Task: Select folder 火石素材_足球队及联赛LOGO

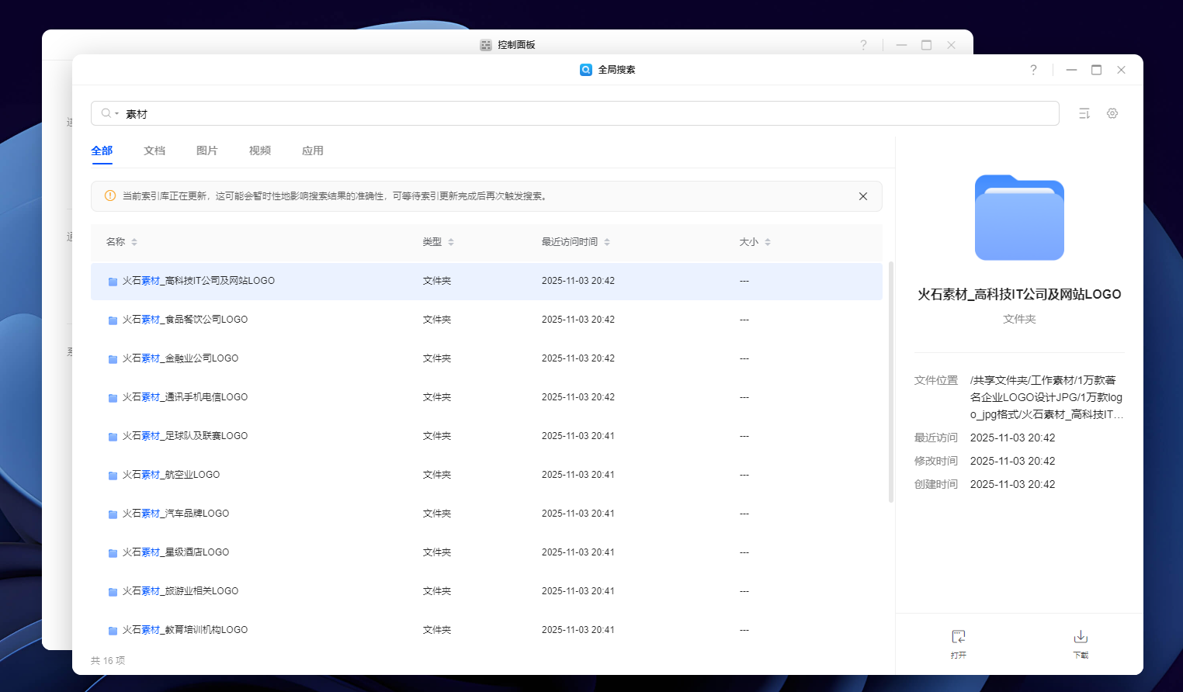Action: [x=487, y=436]
